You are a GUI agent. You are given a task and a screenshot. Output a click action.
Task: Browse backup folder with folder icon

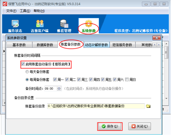coord(148,106)
